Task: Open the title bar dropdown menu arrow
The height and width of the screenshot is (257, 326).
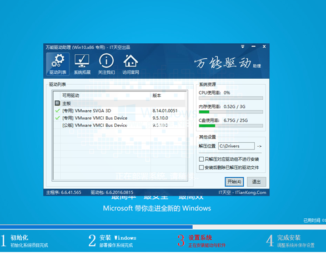Action: click(243, 47)
